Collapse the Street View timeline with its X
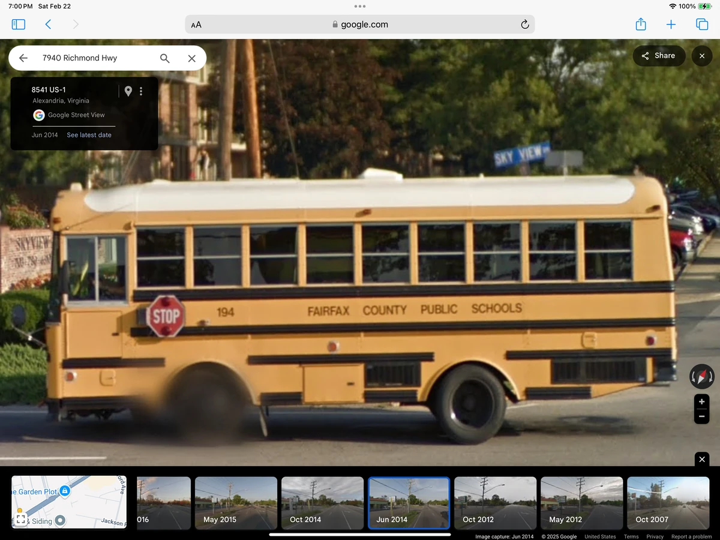The image size is (720, 540). [701, 459]
